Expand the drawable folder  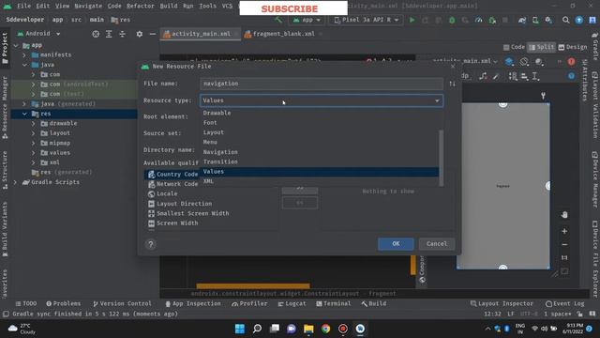(x=34, y=123)
